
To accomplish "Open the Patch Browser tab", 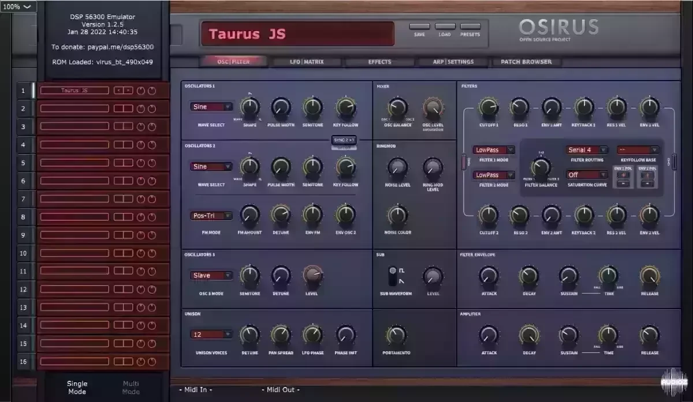I will (526, 62).
